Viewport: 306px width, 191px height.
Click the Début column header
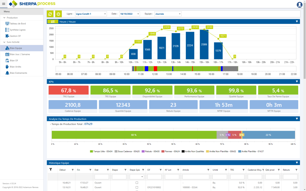coord(62,170)
